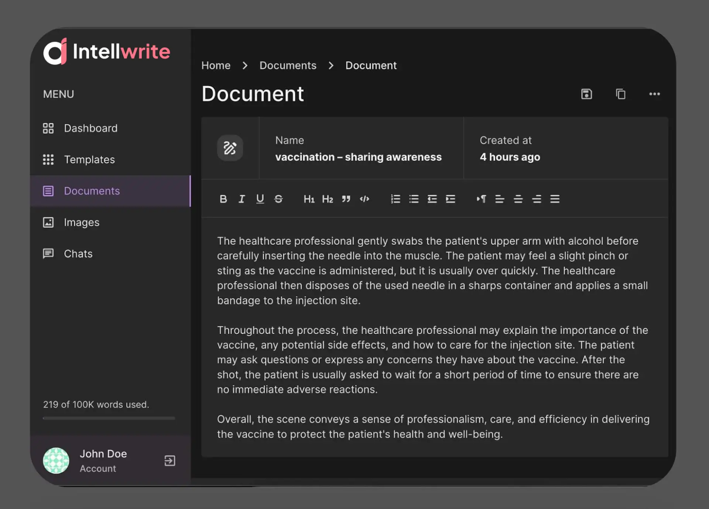Screen dimensions: 709x509
Task: Open the three-dot more options menu
Action: [x=654, y=94]
